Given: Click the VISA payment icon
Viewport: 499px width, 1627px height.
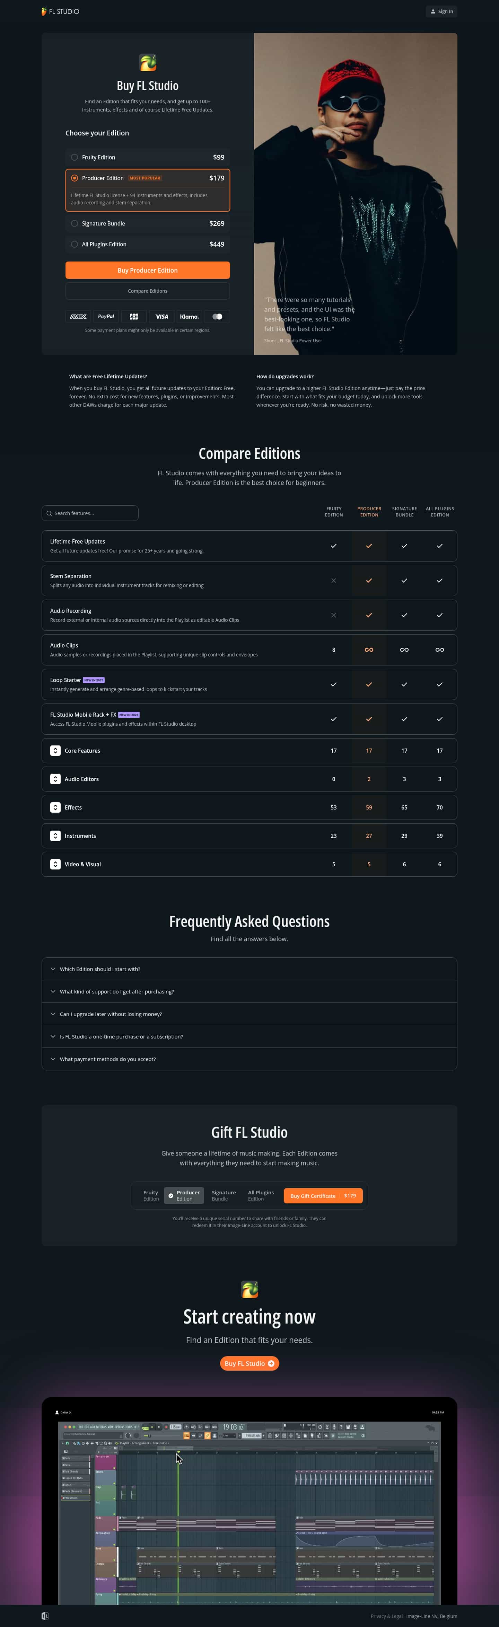Looking at the screenshot, I should coord(162,317).
